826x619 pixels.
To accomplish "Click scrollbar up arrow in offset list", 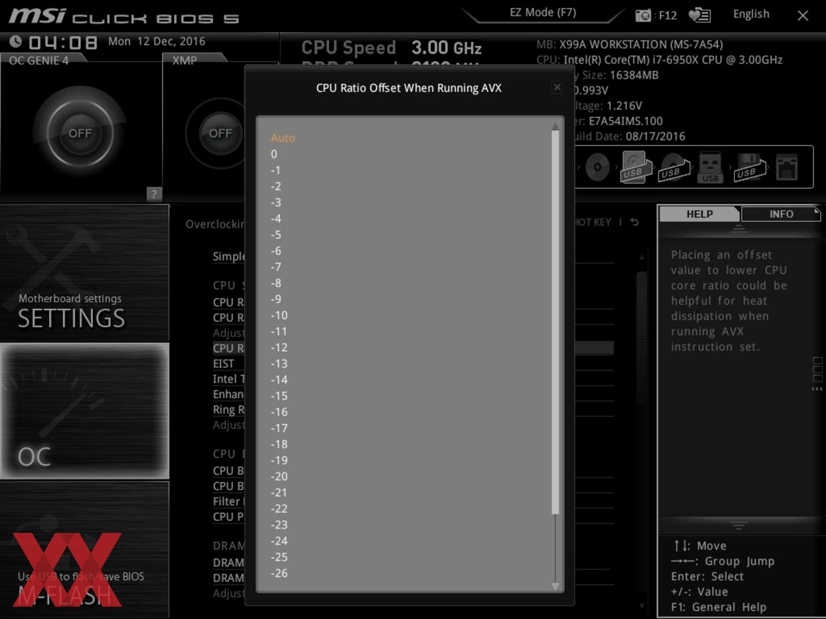I will point(555,126).
